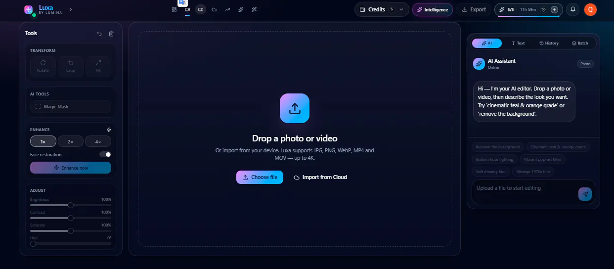
Task: Select the Soft dreamy blur chip
Action: [x=490, y=172]
